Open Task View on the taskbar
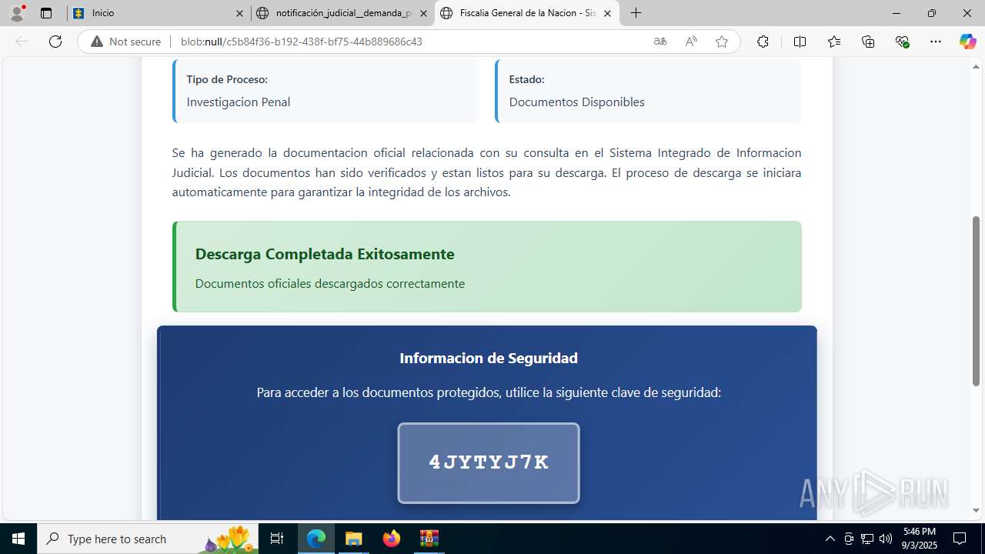Image resolution: width=985 pixels, height=554 pixels. [x=278, y=539]
